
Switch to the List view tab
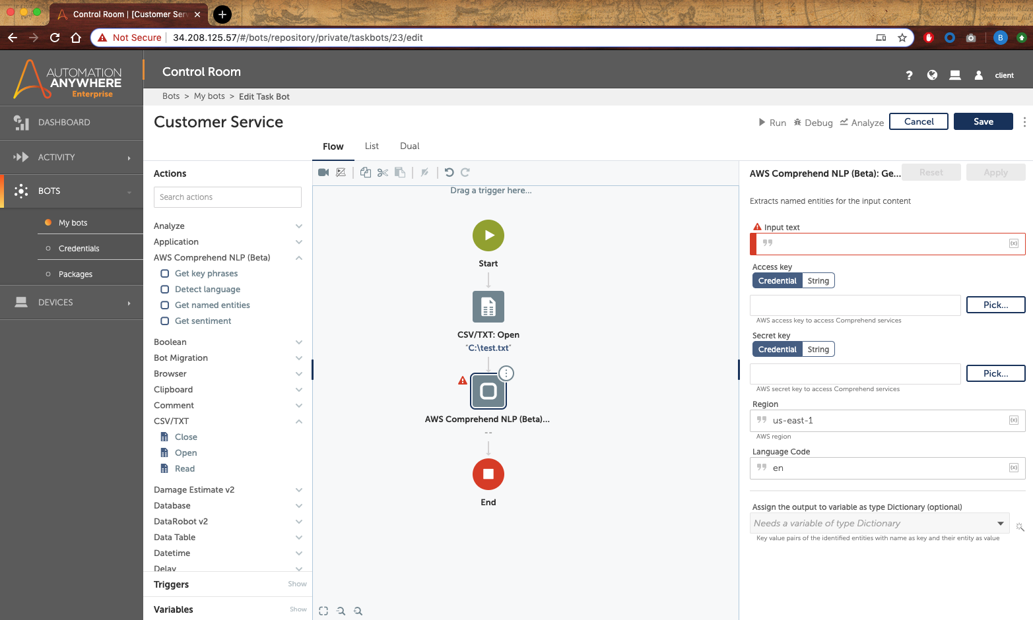tap(372, 146)
